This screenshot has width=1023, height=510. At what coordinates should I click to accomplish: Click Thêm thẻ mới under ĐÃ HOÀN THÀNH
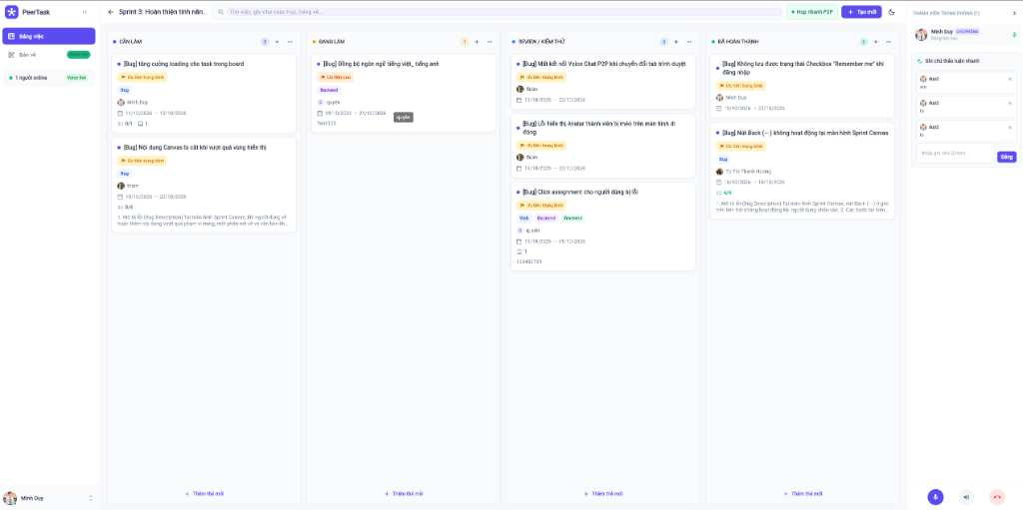[803, 494]
